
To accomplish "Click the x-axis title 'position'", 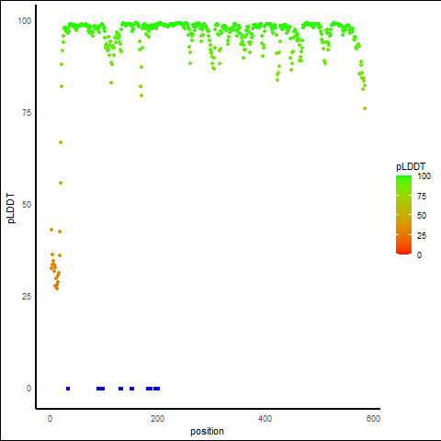I will [x=207, y=431].
